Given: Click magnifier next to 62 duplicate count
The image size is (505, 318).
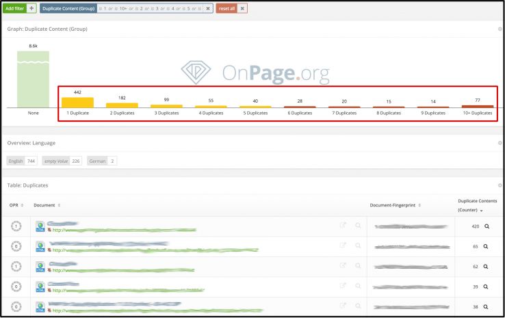Looking at the screenshot, I should point(487,267).
